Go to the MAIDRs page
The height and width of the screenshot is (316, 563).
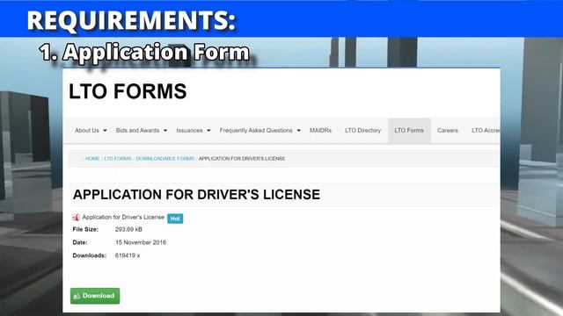click(320, 131)
